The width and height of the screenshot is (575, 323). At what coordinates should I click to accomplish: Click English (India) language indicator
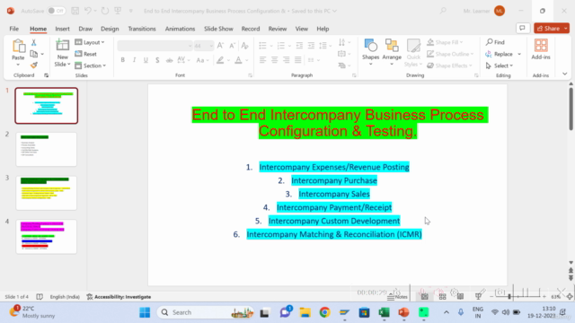[x=65, y=297]
